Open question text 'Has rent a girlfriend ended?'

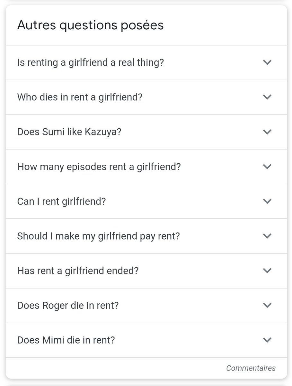[78, 271]
